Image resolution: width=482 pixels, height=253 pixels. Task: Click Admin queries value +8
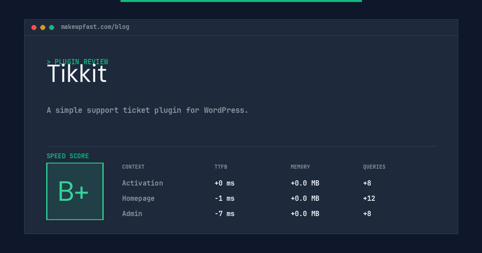pyautogui.click(x=367, y=214)
